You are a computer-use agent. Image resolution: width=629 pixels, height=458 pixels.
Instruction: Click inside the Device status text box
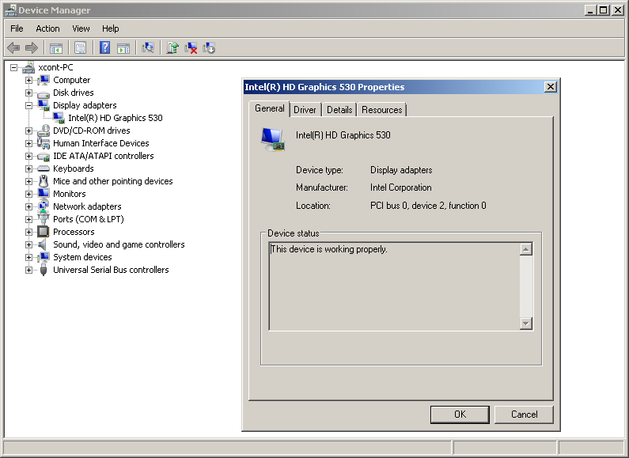coord(394,286)
